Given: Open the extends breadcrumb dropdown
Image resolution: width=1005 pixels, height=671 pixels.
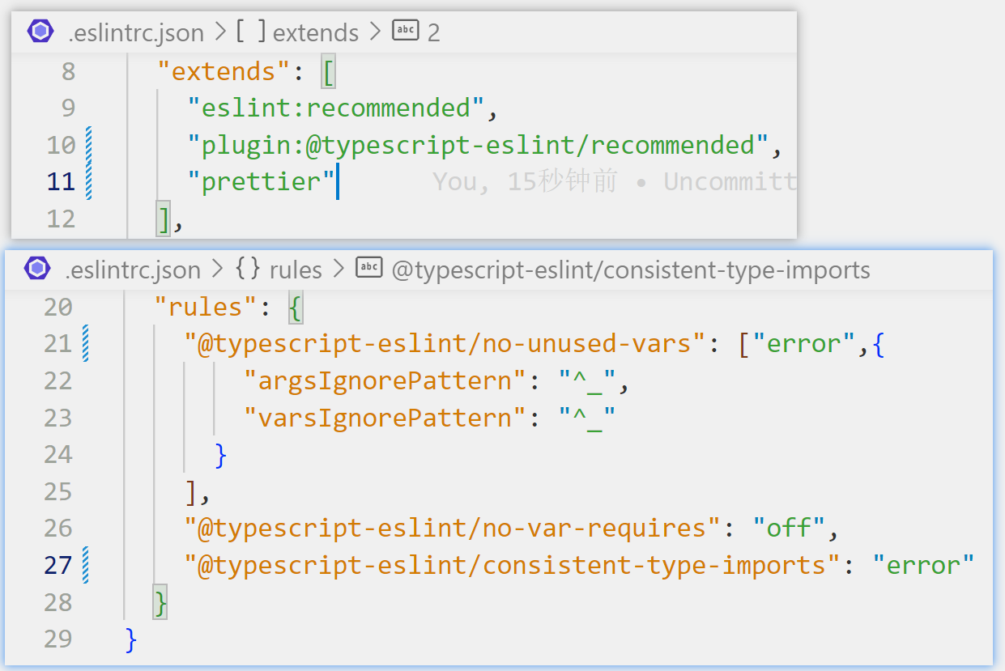Looking at the screenshot, I should click(x=315, y=32).
